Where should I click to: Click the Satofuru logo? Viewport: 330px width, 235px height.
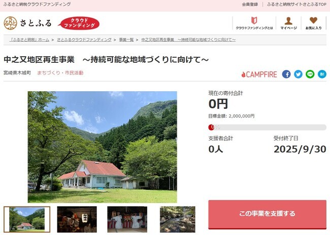click(27, 23)
